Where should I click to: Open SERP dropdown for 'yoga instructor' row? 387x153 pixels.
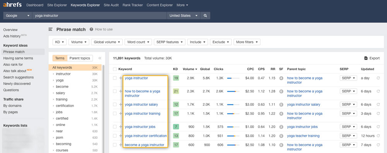point(348,78)
